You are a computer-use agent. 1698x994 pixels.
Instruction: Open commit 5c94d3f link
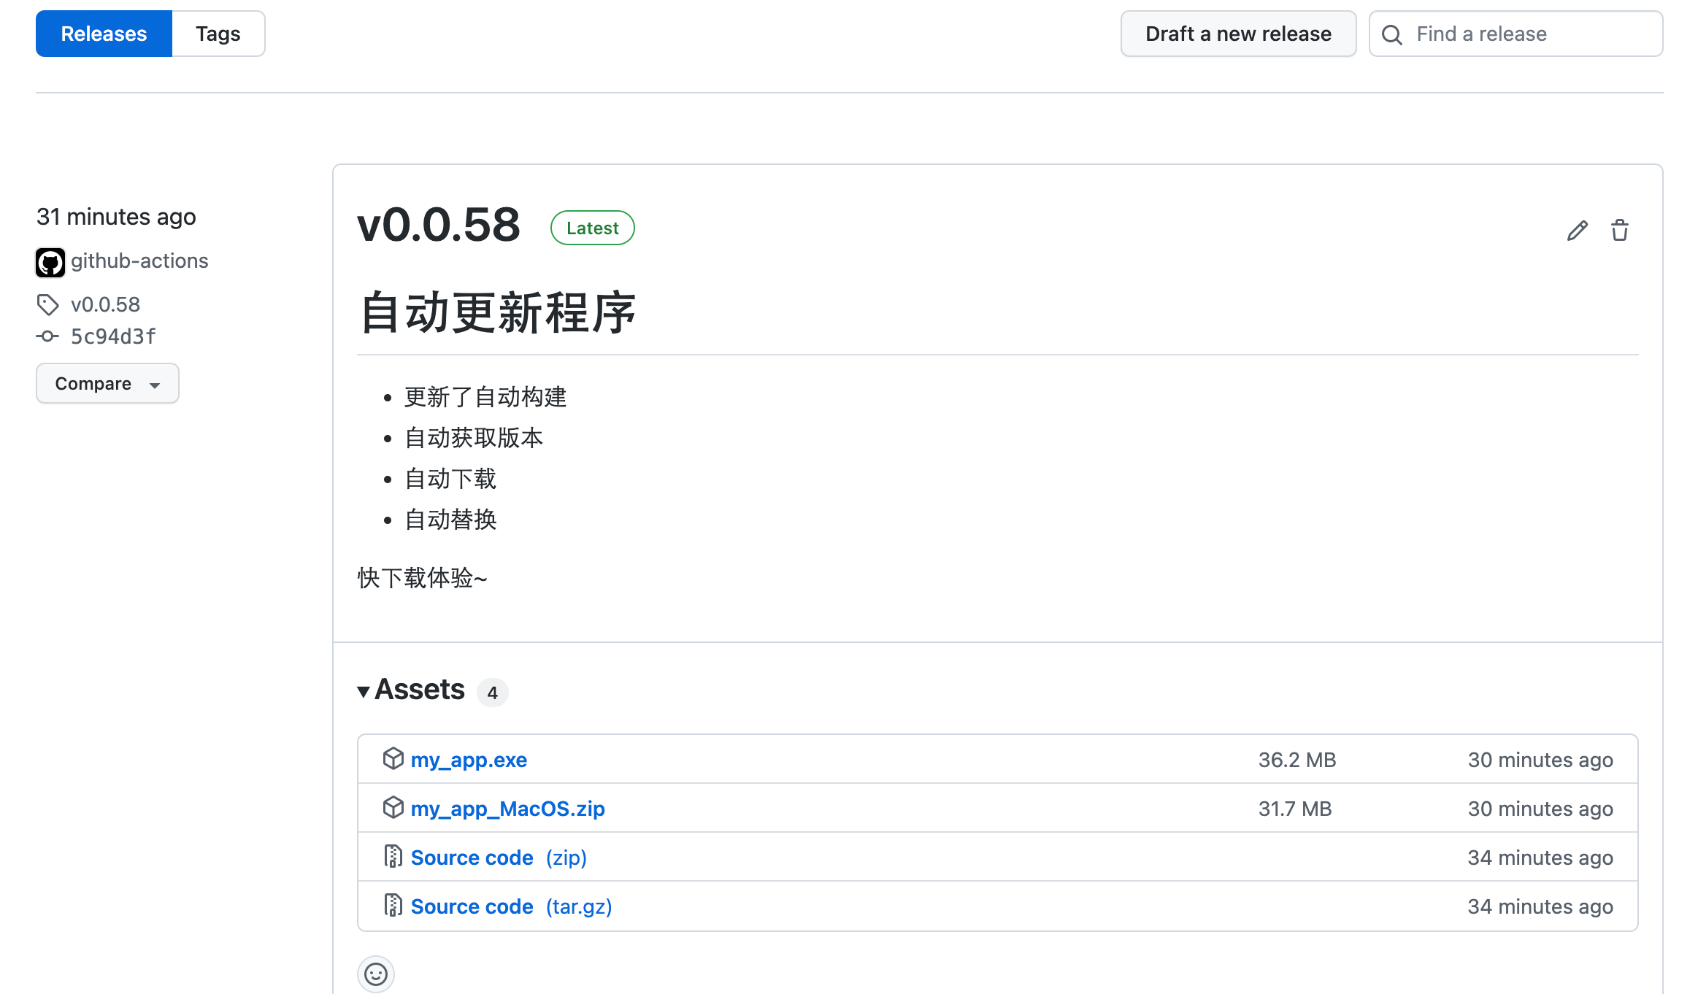(x=113, y=336)
